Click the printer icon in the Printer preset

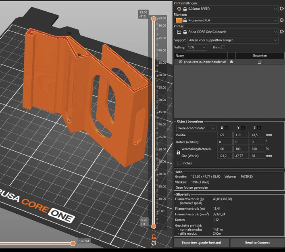[x=179, y=32]
